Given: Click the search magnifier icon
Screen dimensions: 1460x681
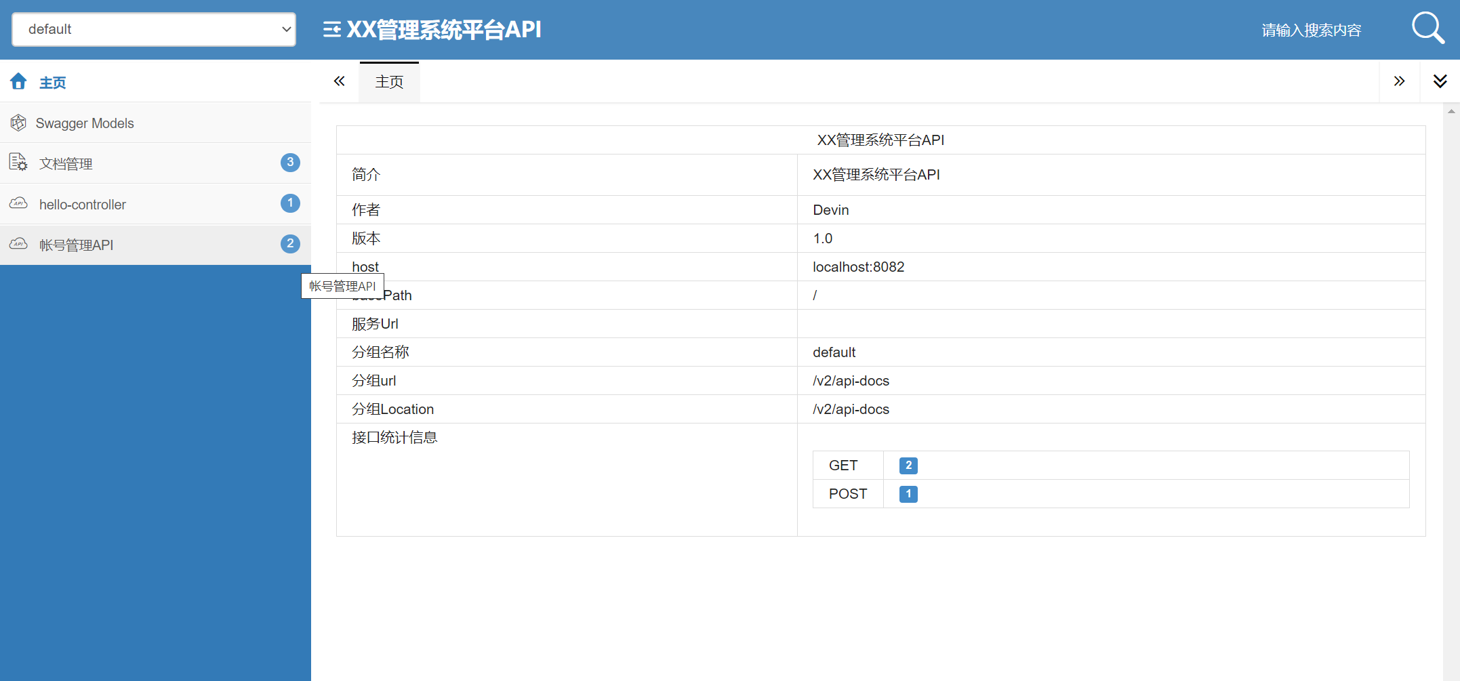Looking at the screenshot, I should 1428,28.
